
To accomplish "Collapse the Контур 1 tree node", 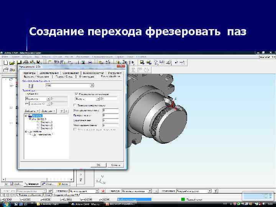I will pos(30,119).
